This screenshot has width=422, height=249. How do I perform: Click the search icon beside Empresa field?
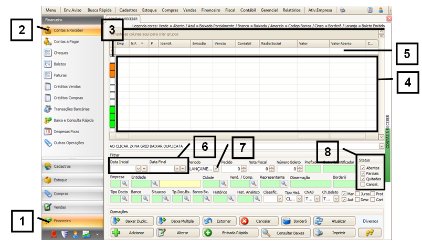(x=125, y=184)
